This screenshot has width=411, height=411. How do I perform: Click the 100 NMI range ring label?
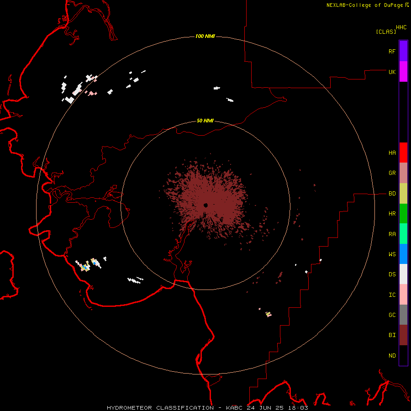pos(205,36)
